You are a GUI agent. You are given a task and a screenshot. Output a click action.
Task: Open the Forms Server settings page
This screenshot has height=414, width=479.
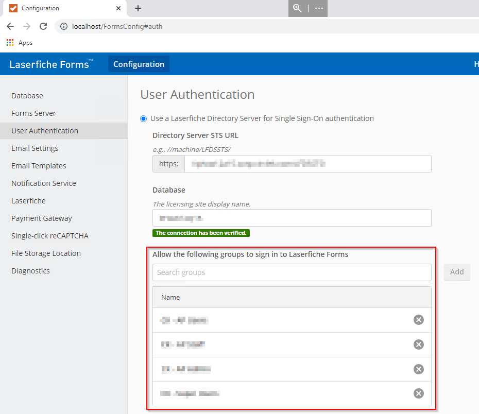pyautogui.click(x=63, y=113)
